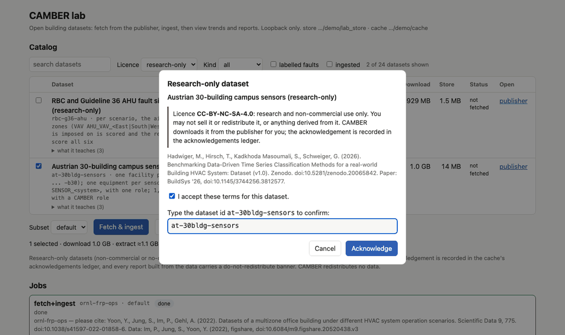Click the Open column header
Screen dimensions: 565x335
click(x=507, y=84)
